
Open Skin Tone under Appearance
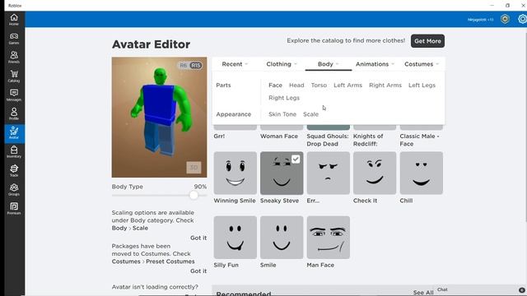click(282, 114)
